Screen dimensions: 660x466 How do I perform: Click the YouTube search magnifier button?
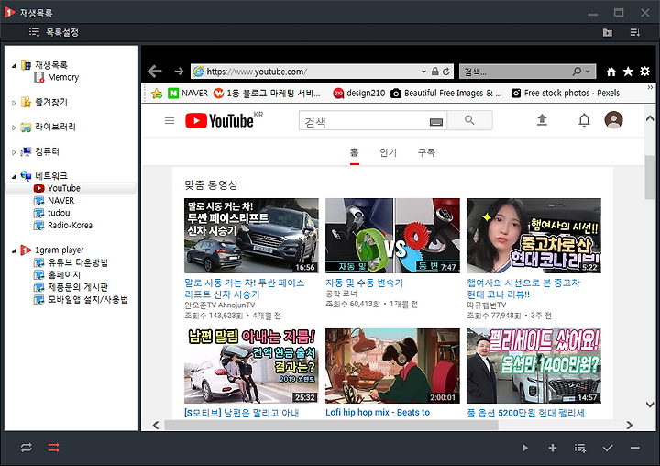pos(469,120)
